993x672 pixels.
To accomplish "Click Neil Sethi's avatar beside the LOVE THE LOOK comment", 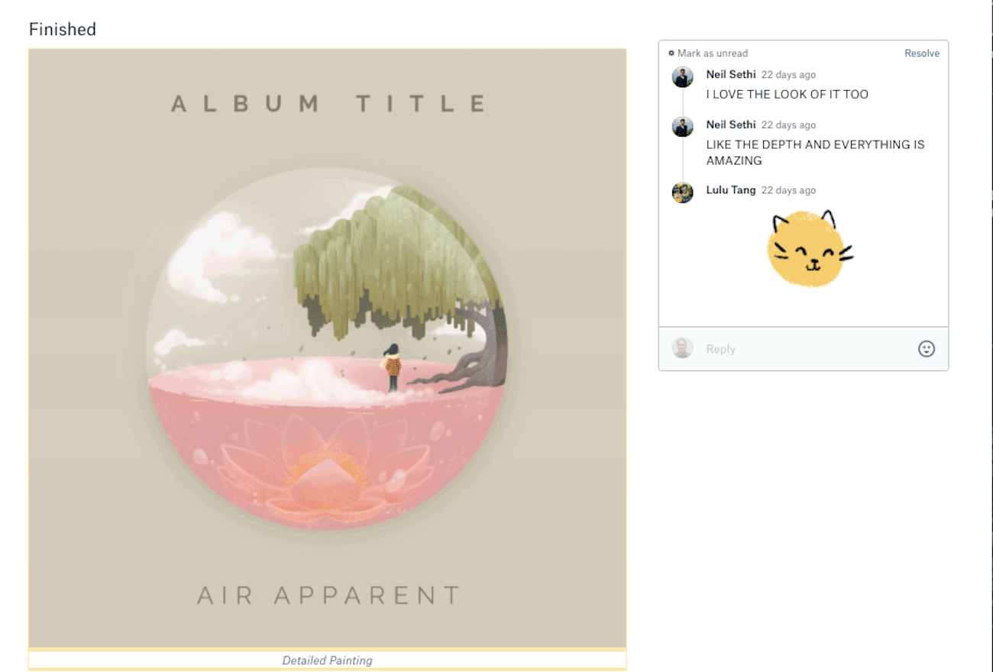I will click(682, 77).
